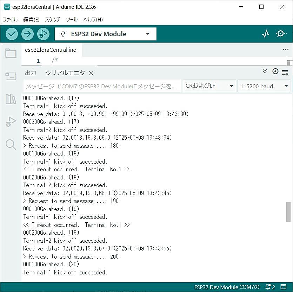Open the Serial Plotter icon
This screenshot has height=292, width=293.
[266, 34]
